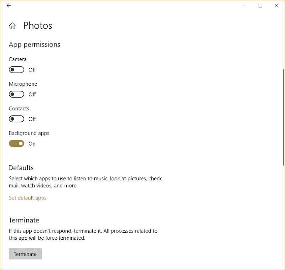
Task: Click the Microphone label text
Action: [23, 84]
